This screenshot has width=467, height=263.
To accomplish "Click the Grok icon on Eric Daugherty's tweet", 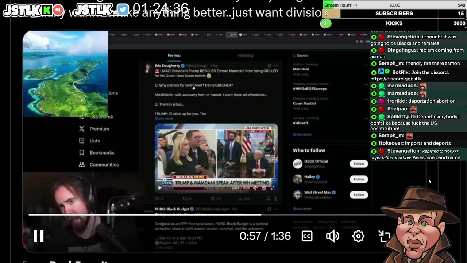I will [269, 66].
